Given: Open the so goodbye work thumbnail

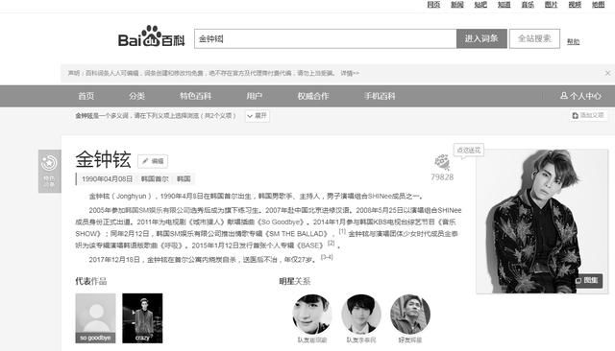Looking at the screenshot, I should coord(95,318).
